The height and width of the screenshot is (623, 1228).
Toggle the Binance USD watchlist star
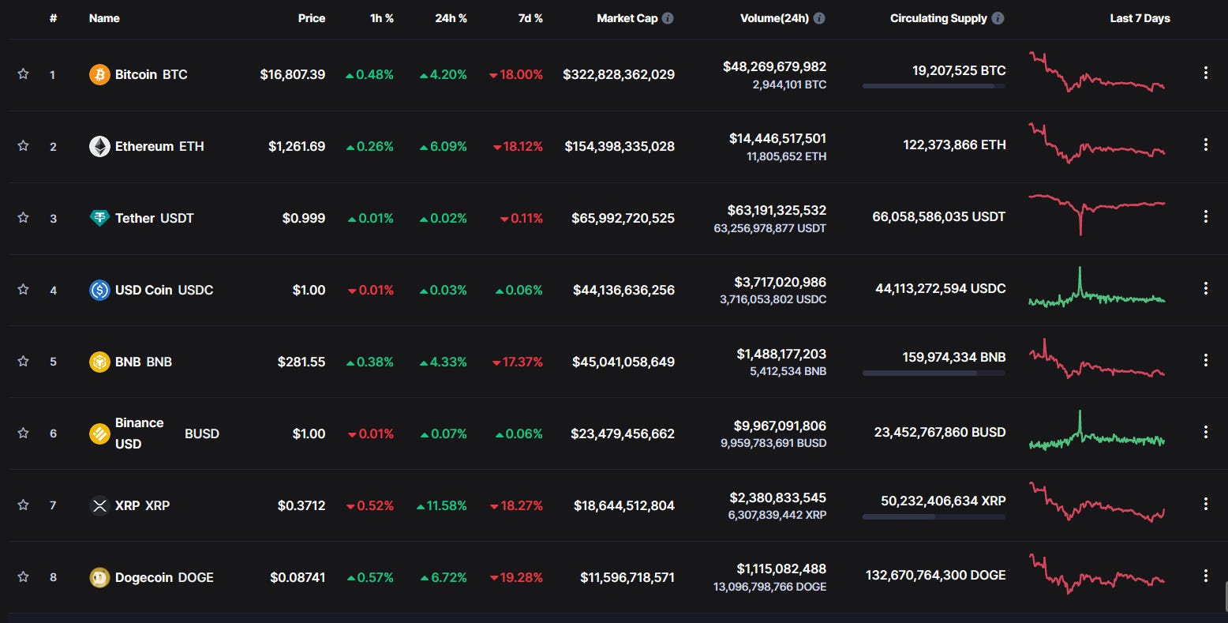pyautogui.click(x=23, y=433)
